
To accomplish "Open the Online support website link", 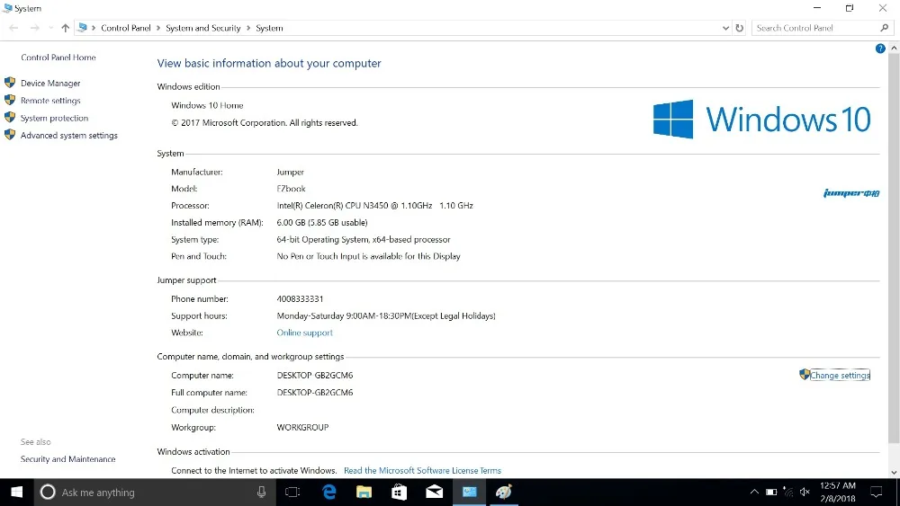I will click(304, 333).
